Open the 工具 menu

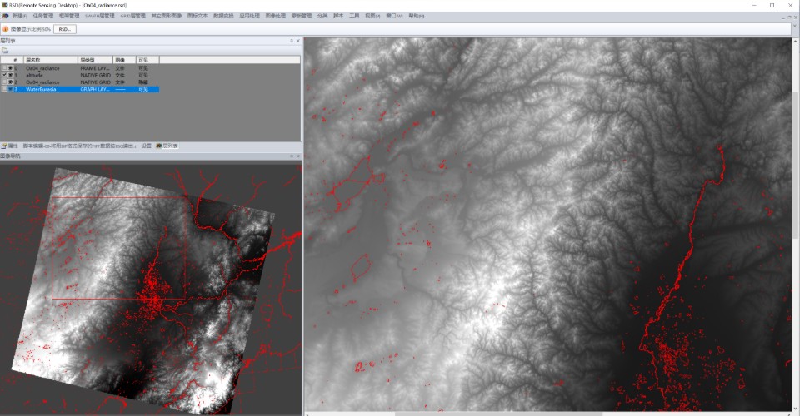(x=354, y=16)
